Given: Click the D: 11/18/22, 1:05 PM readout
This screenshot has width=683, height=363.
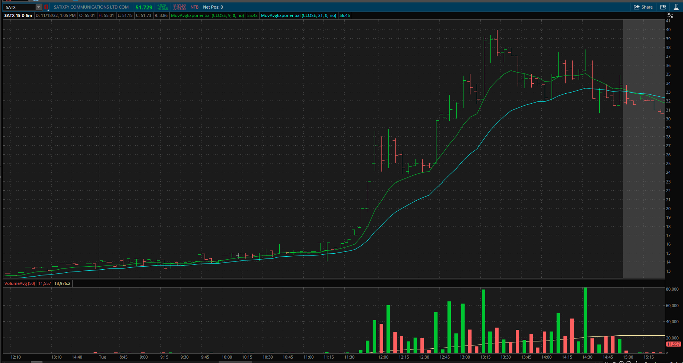Looking at the screenshot, I should pyautogui.click(x=56, y=15).
